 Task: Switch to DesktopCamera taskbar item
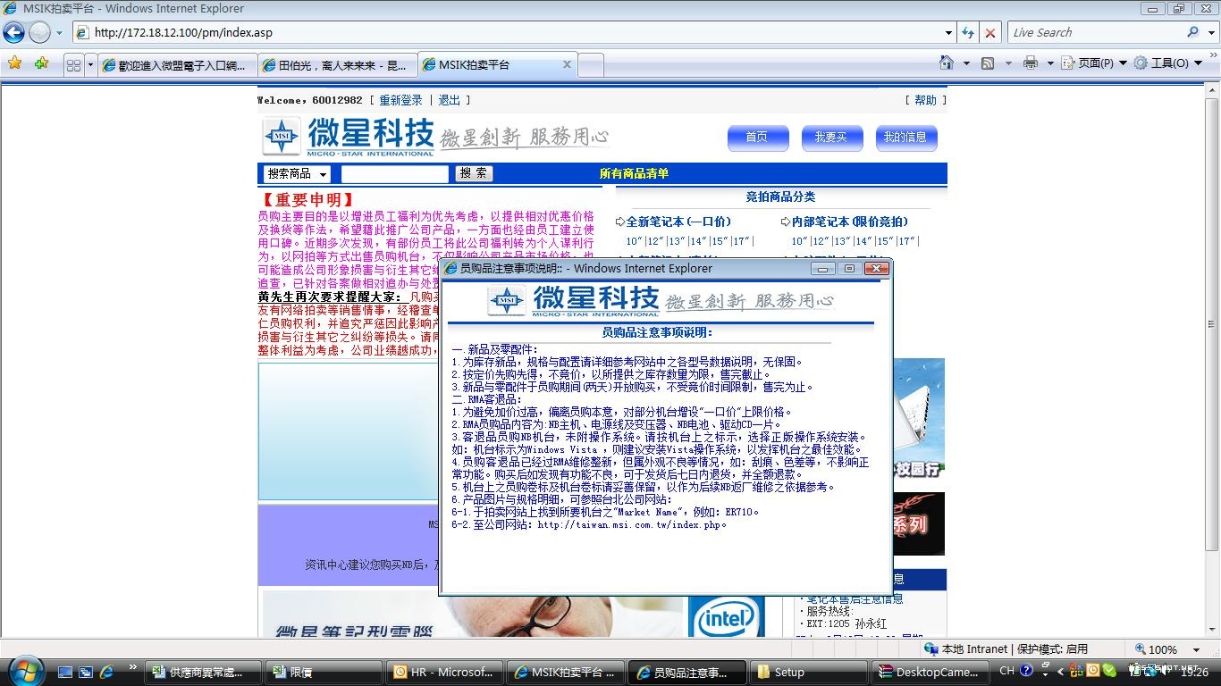(929, 673)
